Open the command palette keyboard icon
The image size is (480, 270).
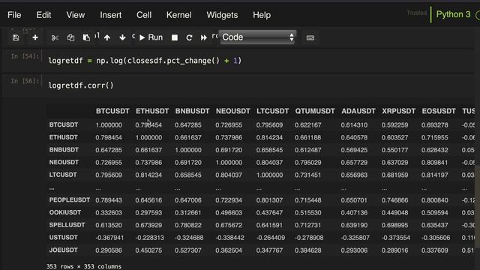(310, 37)
